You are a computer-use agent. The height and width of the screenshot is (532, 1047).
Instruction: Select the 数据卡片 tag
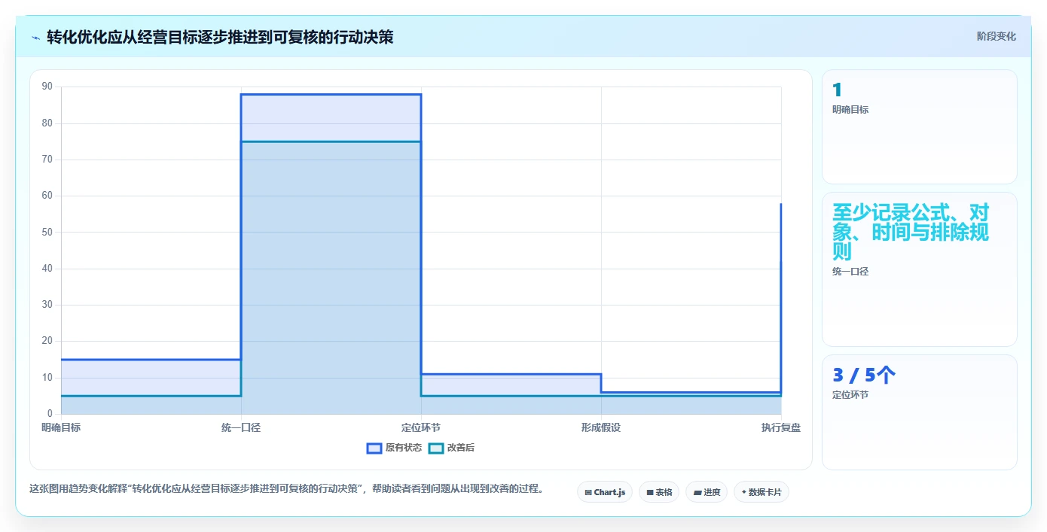pos(762,492)
